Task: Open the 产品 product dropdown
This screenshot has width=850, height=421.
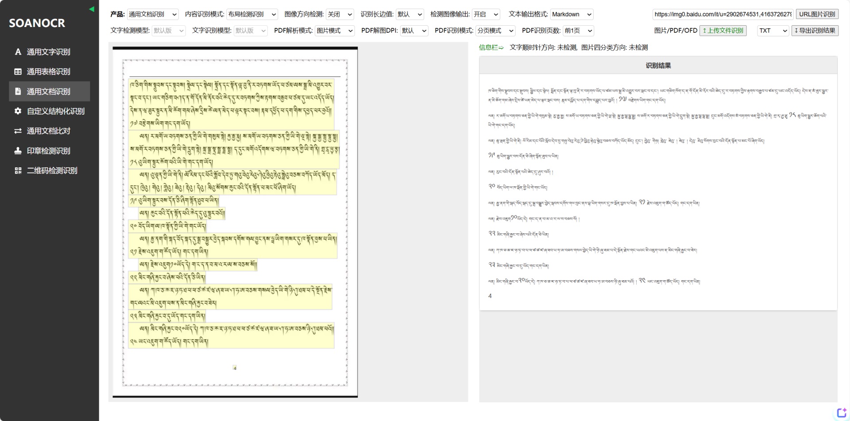Action: tap(153, 15)
